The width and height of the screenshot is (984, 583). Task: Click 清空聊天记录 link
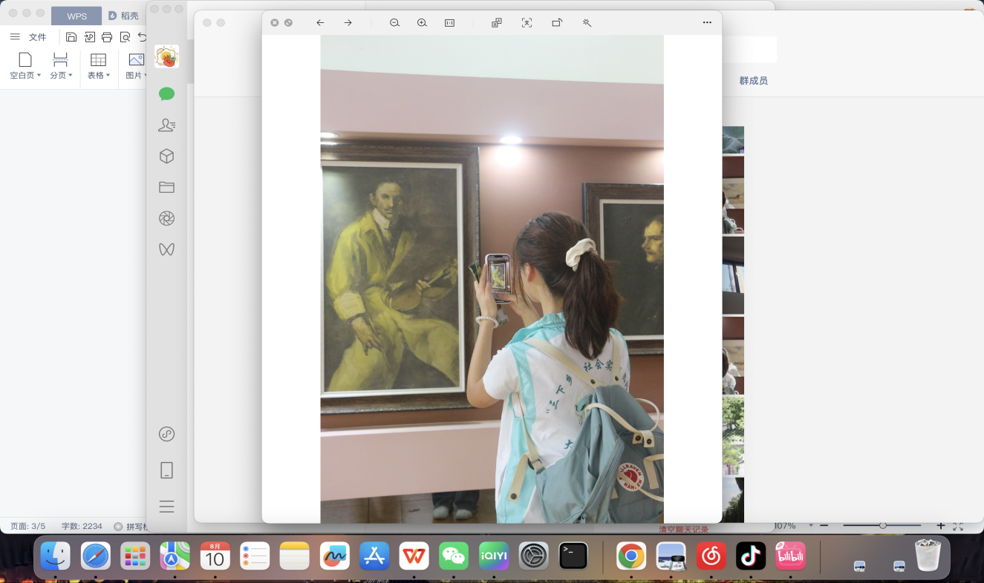683,530
